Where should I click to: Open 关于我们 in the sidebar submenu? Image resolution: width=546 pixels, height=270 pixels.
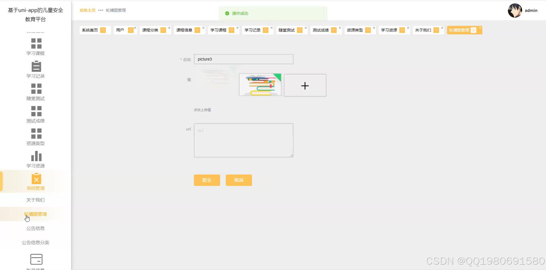pos(36,200)
